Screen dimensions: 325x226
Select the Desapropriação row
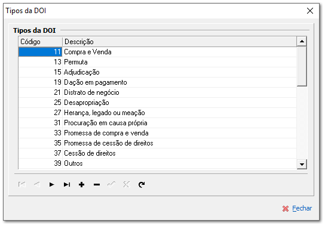click(x=158, y=103)
